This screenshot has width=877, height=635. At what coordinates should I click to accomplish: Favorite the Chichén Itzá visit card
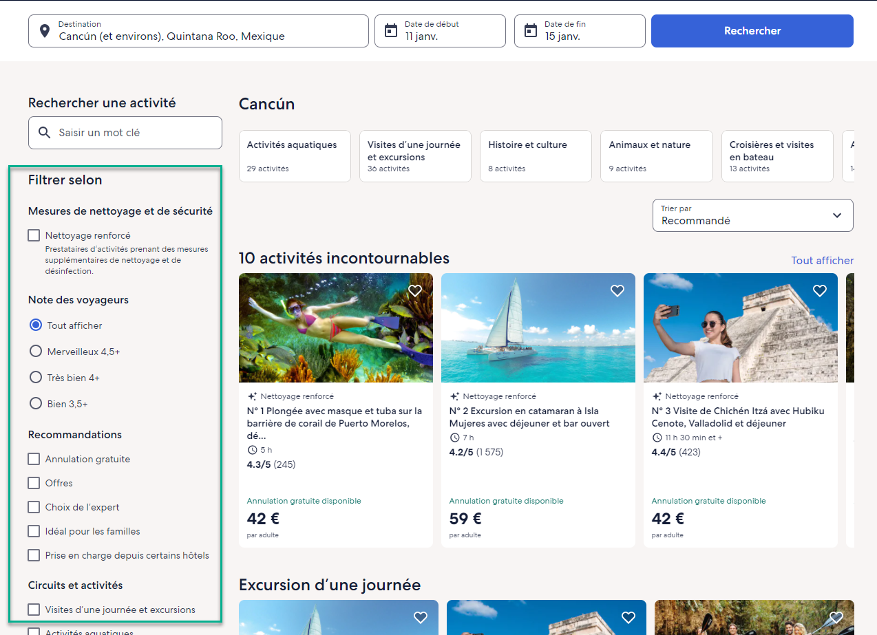point(820,291)
